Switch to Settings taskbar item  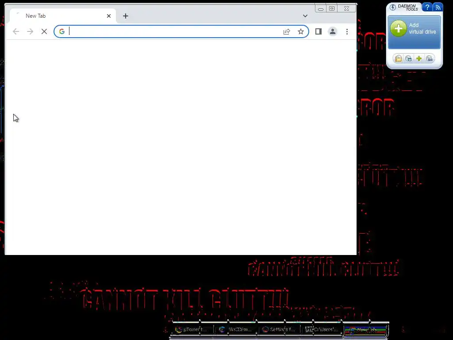point(279,329)
